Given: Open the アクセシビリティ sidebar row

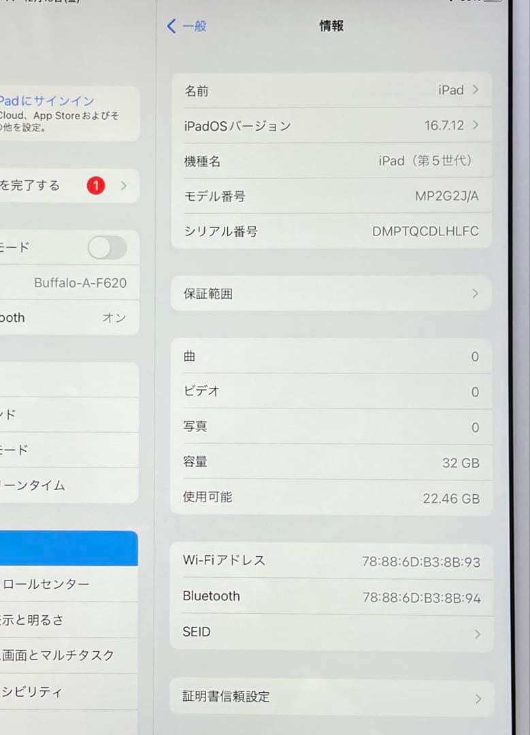Looking at the screenshot, I should pos(69,691).
